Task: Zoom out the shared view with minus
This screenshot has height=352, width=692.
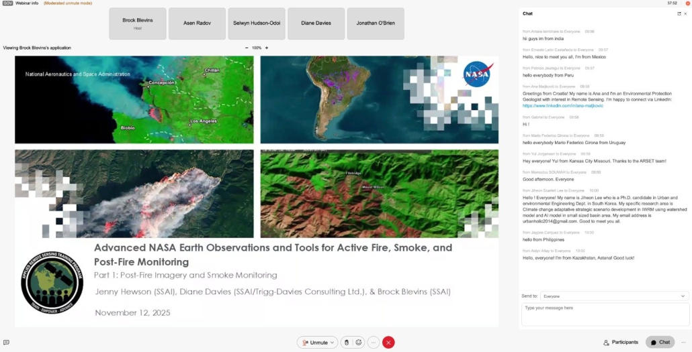Action: (247, 48)
